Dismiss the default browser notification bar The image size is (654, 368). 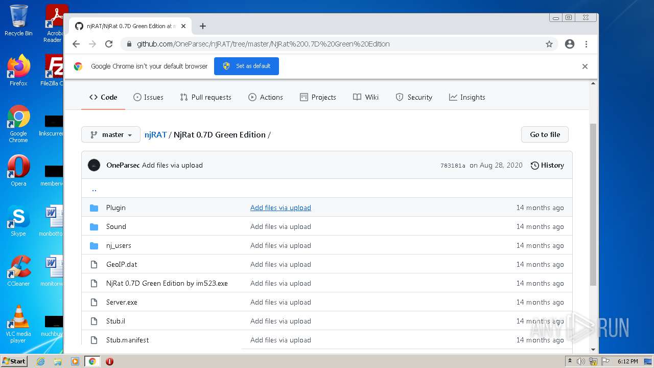(x=585, y=66)
